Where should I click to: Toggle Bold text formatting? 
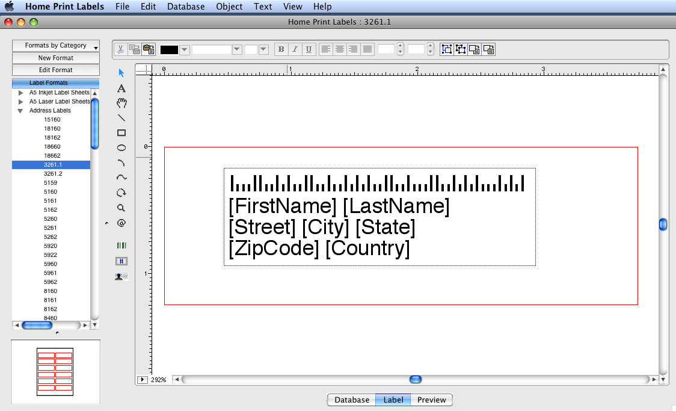click(x=281, y=50)
